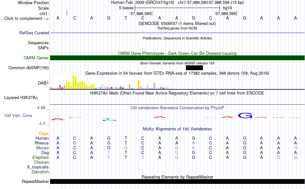The width and height of the screenshot is (305, 189).
Task: Click the X_tropicalis species row label
Action: coord(38,167)
